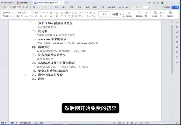Toggle bold formatting in the ribbon

point(18,16)
